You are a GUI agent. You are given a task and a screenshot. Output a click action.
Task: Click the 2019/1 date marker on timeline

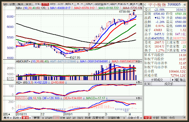coord(68,114)
